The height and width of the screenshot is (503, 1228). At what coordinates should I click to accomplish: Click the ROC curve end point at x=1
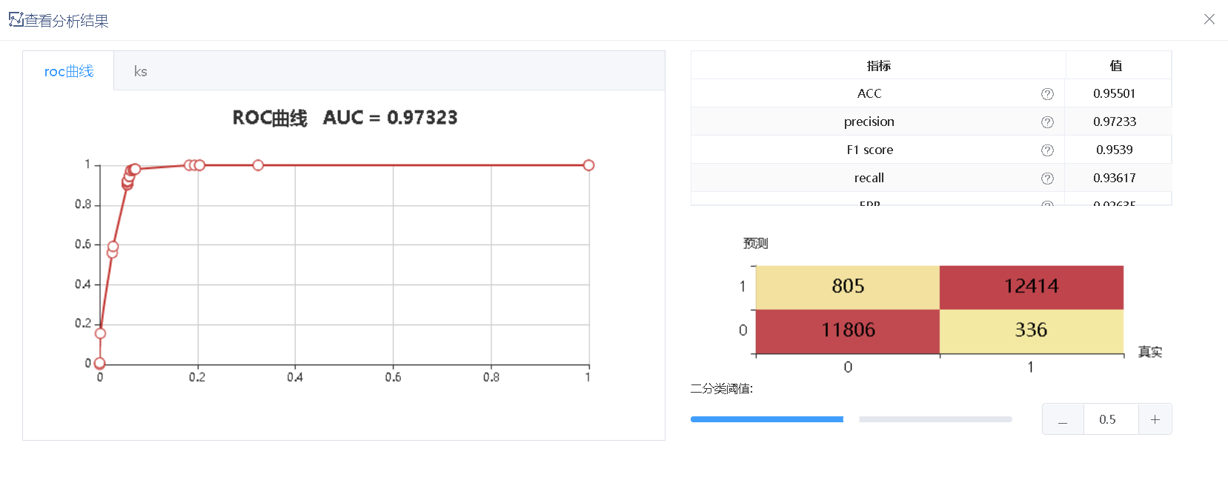(x=588, y=165)
